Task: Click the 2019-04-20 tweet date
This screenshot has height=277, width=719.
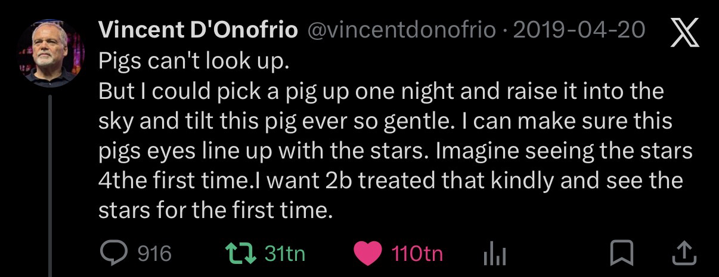Action: pyautogui.click(x=579, y=30)
